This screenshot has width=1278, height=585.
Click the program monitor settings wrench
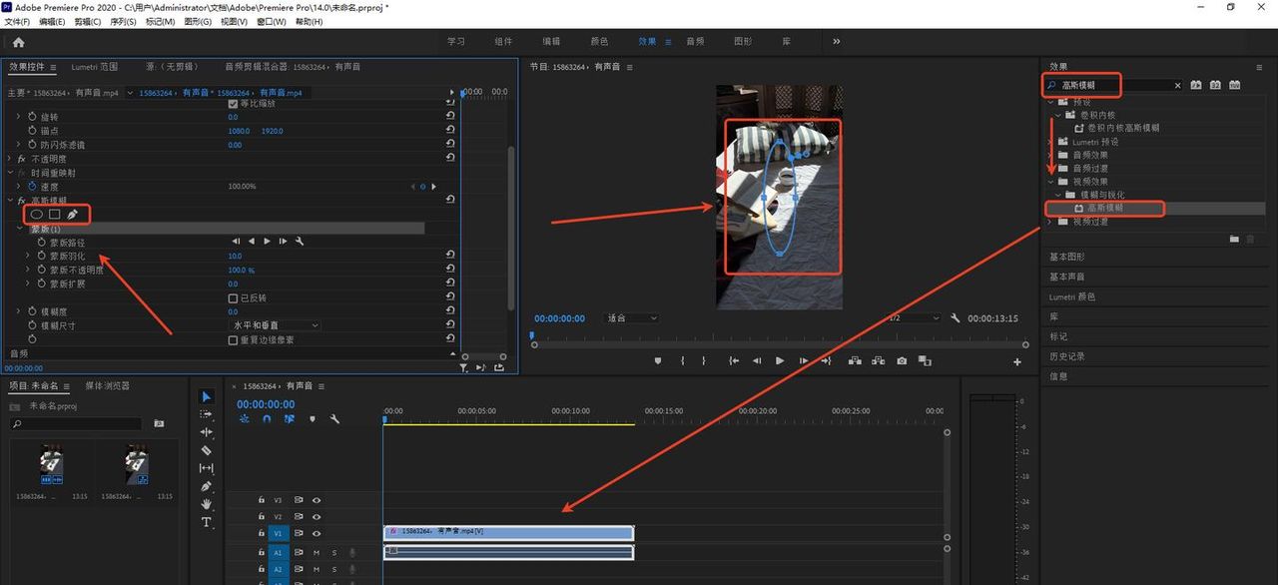(956, 318)
